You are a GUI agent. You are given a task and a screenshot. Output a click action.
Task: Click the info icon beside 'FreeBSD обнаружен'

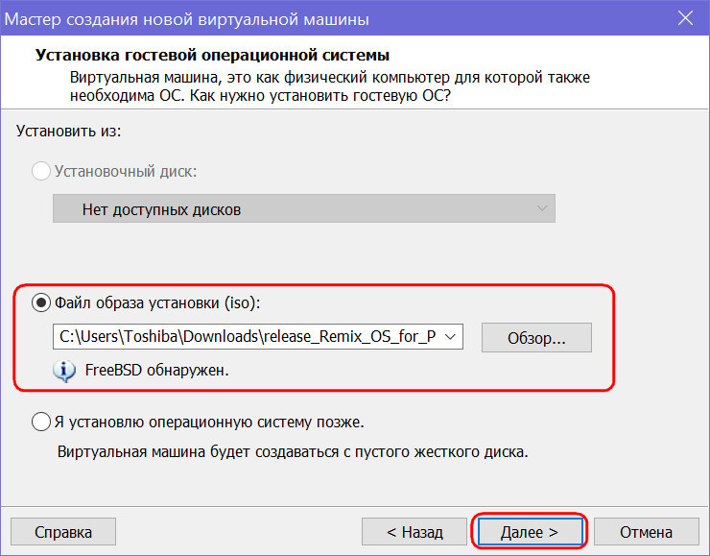coord(64,371)
